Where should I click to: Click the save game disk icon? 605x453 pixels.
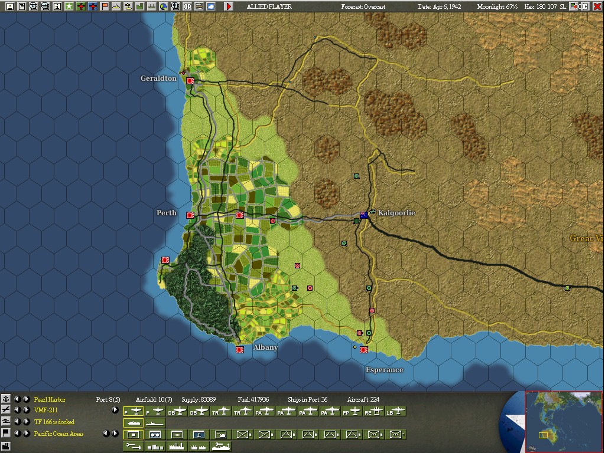9,6
